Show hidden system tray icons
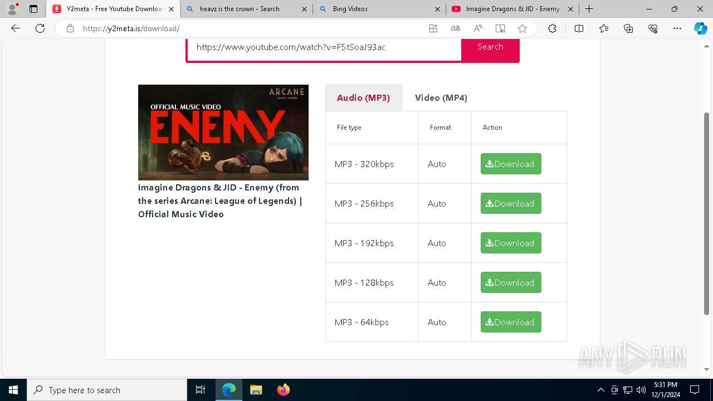 click(x=600, y=390)
